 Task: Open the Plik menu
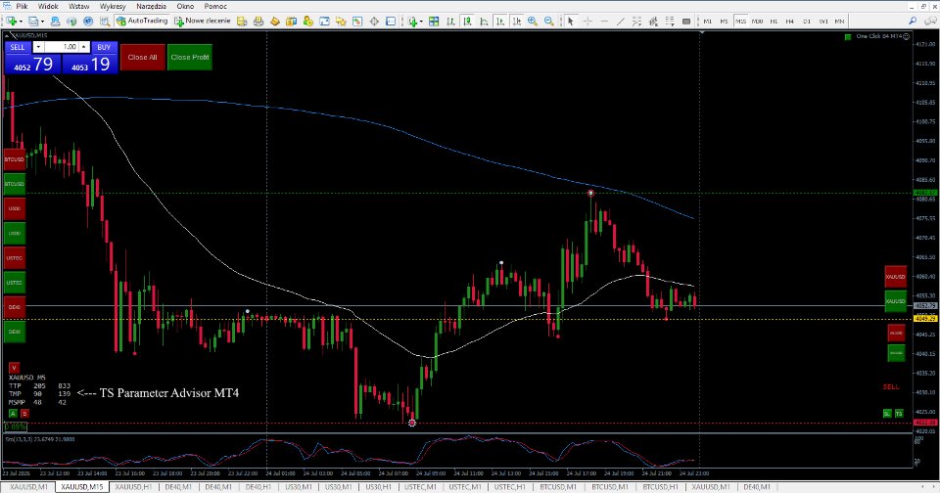tap(22, 6)
